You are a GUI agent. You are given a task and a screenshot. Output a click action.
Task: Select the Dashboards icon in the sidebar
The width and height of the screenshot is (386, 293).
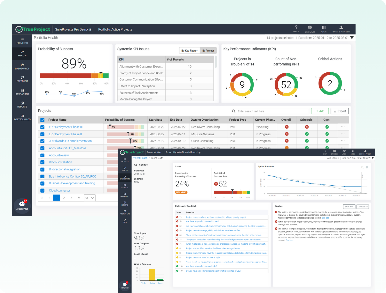(x=22, y=66)
